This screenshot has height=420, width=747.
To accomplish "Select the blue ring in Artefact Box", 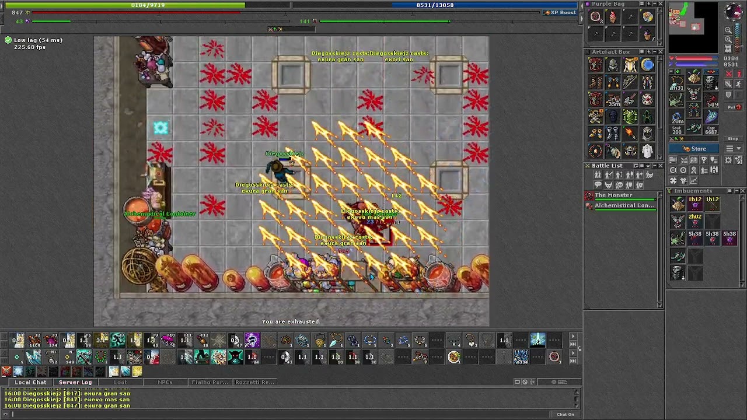I will tap(648, 65).
